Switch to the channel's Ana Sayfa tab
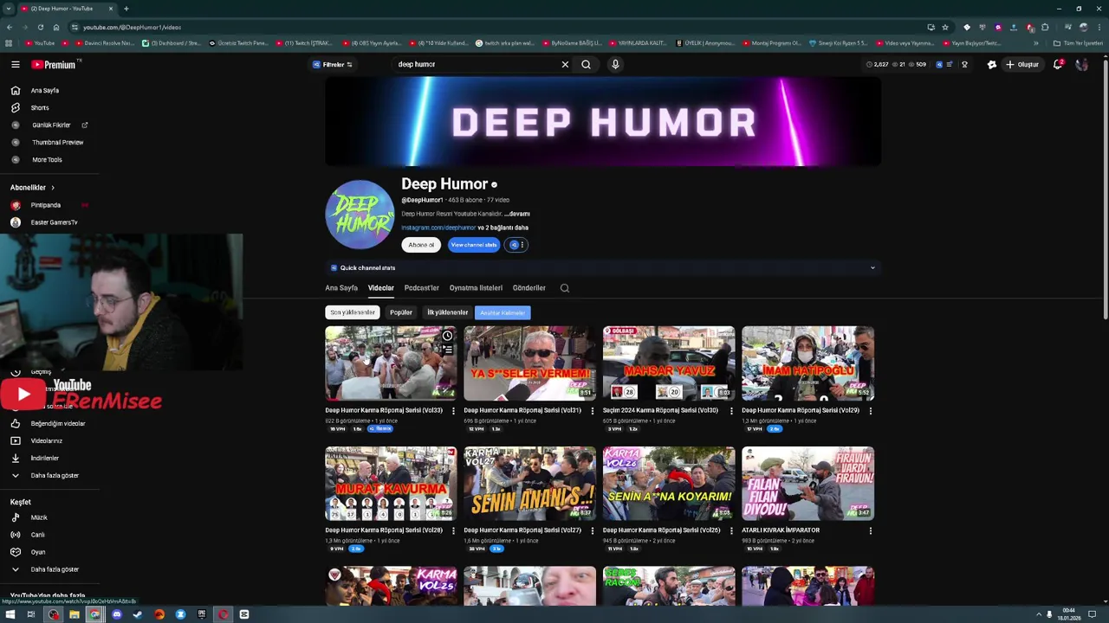The image size is (1109, 623). pyautogui.click(x=341, y=288)
